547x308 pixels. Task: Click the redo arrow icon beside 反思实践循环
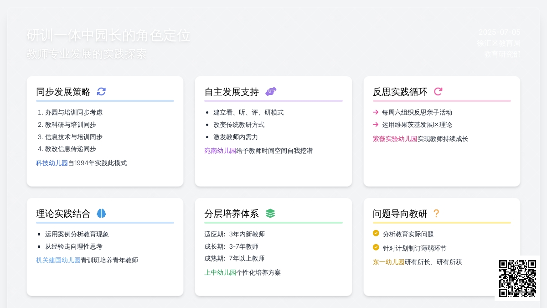[x=438, y=92]
